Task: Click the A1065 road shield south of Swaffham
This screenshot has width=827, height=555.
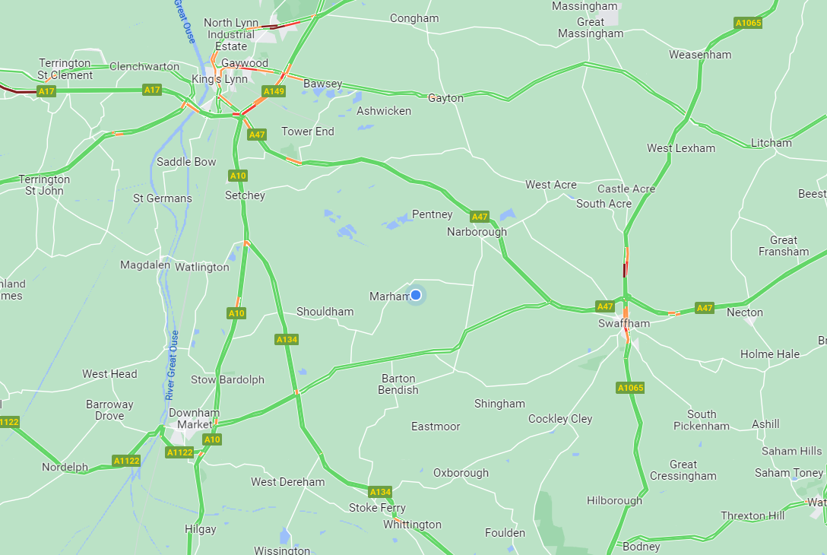Action: coord(630,388)
